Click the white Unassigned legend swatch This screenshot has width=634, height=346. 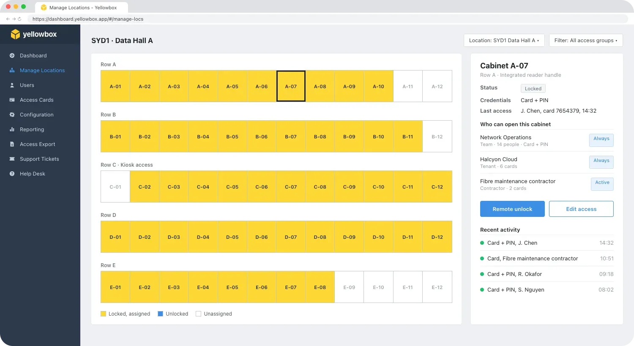198,314
